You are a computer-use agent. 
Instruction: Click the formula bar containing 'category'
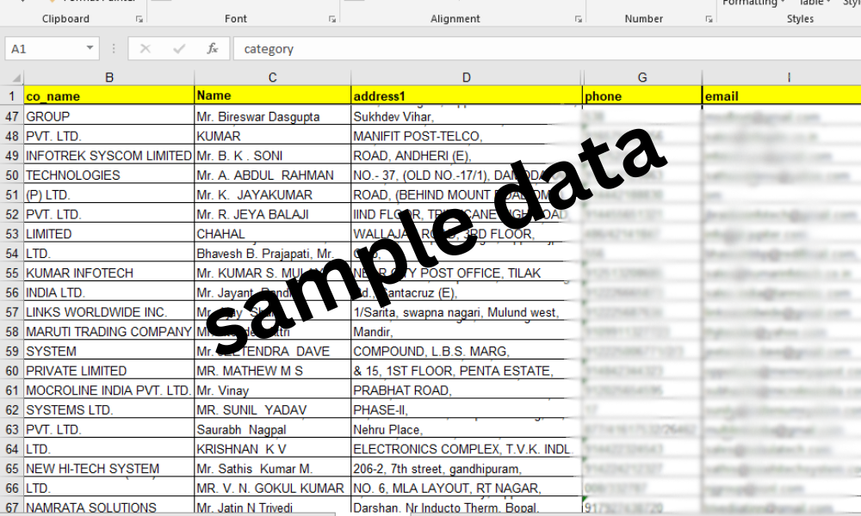point(547,49)
